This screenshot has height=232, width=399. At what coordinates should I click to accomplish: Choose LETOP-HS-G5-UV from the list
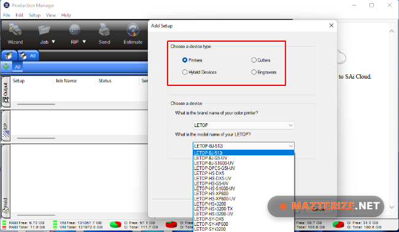tap(244, 184)
